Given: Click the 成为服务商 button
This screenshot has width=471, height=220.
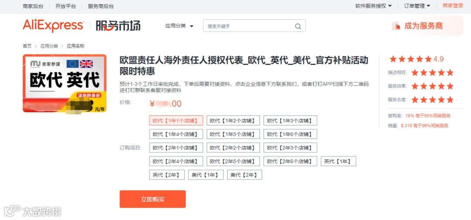Looking at the screenshot, I should pos(425,26).
